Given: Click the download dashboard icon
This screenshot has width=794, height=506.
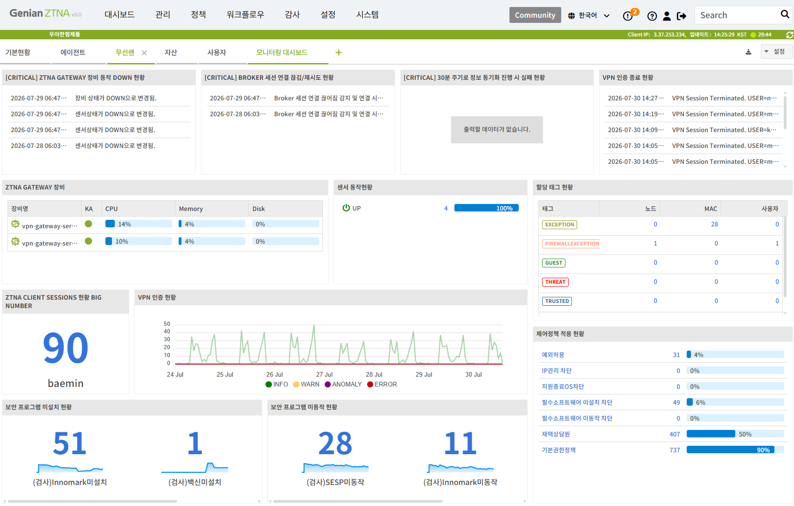Looking at the screenshot, I should (x=748, y=52).
